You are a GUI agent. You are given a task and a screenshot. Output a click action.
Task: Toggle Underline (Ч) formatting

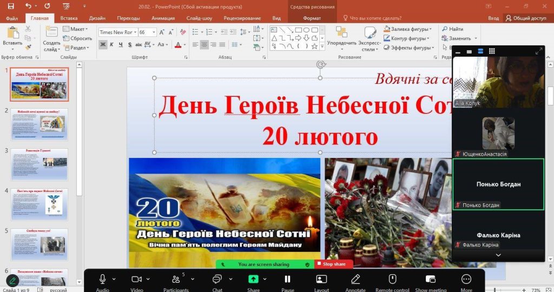(121, 44)
